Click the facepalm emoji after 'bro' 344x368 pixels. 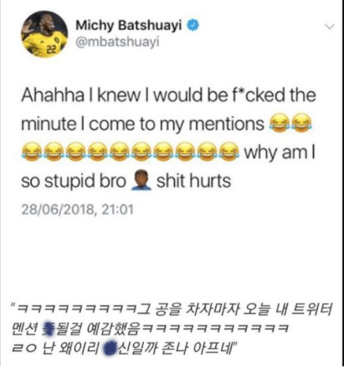point(141,181)
